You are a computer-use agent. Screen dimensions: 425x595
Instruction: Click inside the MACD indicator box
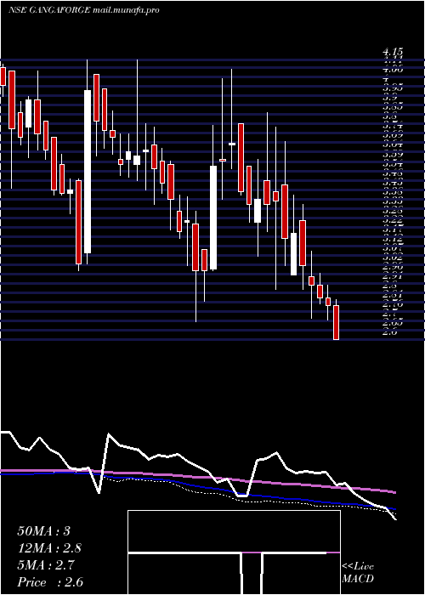coord(234,552)
